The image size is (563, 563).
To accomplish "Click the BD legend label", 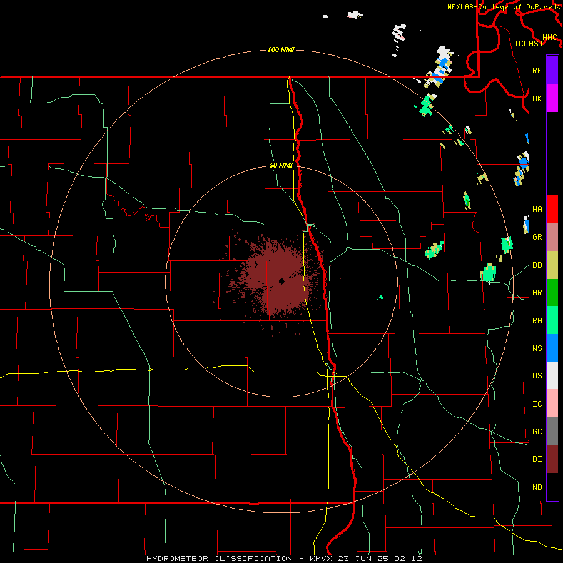I will [x=537, y=265].
